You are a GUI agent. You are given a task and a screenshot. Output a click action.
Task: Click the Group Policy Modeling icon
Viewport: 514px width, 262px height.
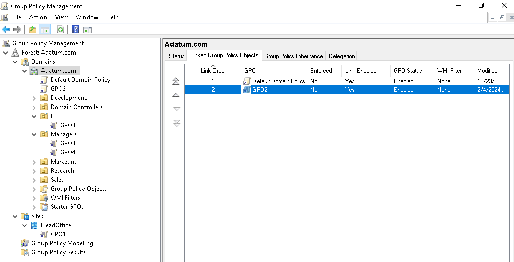point(25,243)
